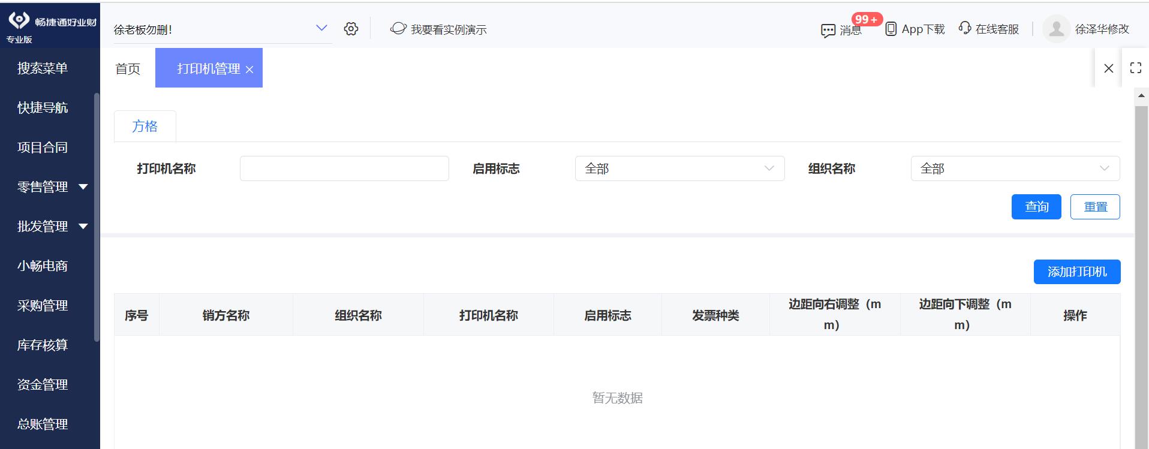
Task: Switch to 首页 tab
Action: (x=128, y=69)
